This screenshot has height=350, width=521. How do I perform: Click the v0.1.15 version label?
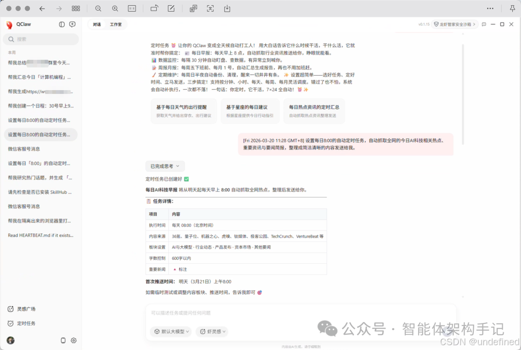[424, 25]
